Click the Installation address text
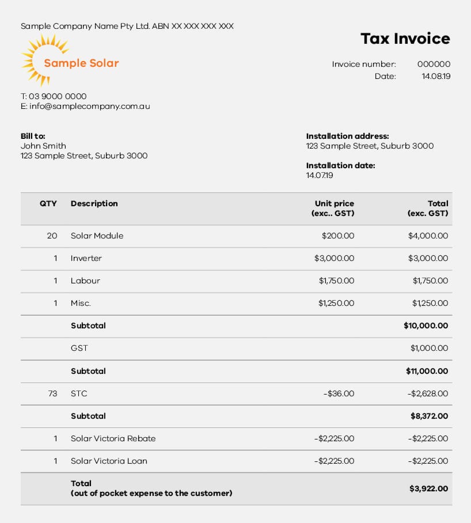Viewport: 471px width, 523px height. [x=370, y=146]
